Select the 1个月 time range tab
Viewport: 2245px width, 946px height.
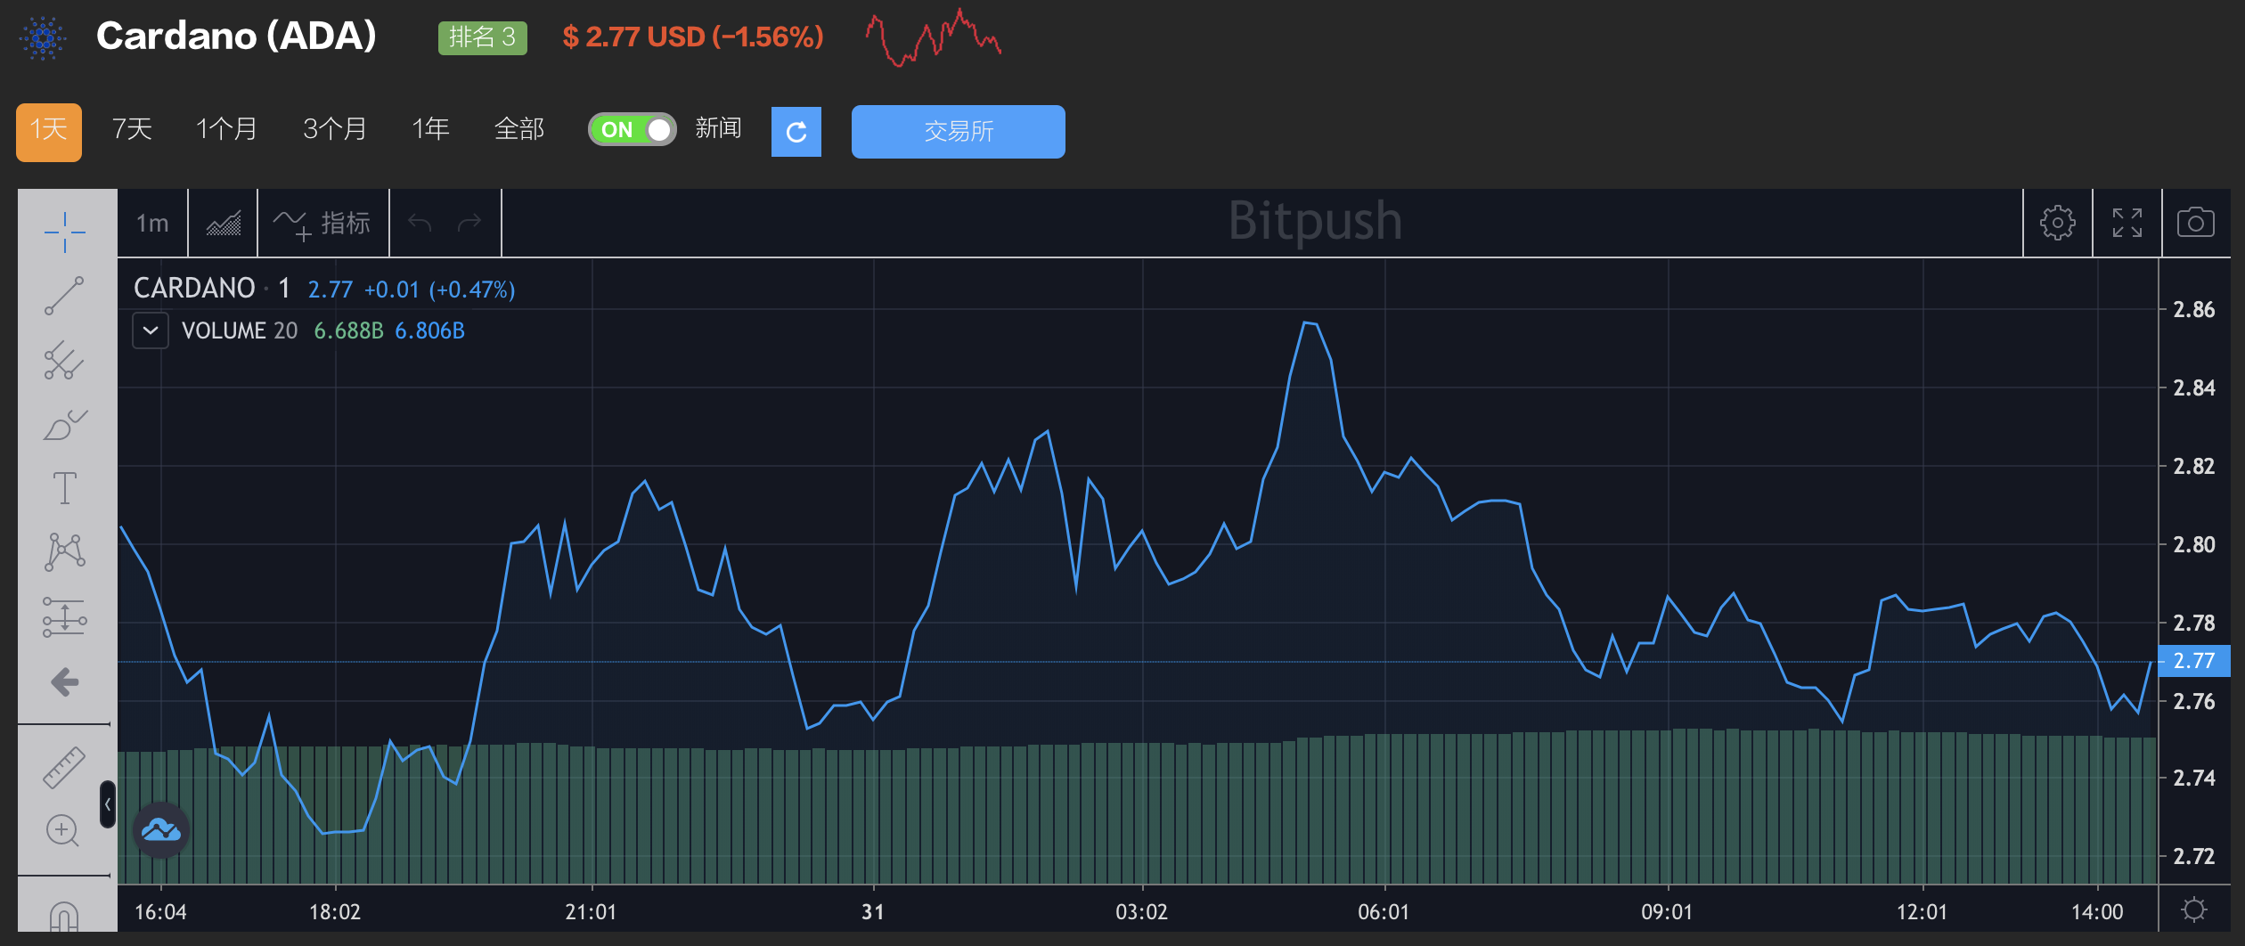[226, 130]
